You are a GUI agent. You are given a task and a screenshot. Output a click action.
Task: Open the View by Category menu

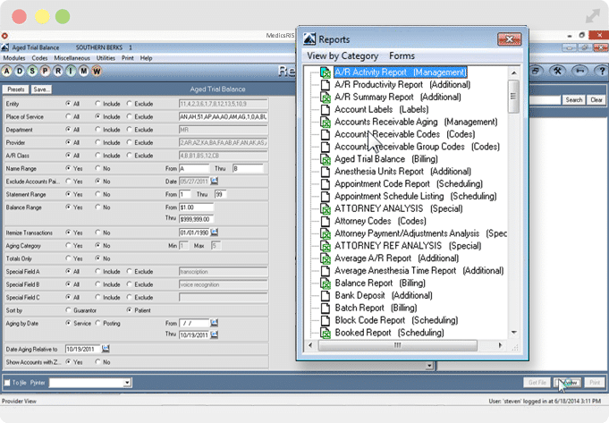(x=343, y=55)
